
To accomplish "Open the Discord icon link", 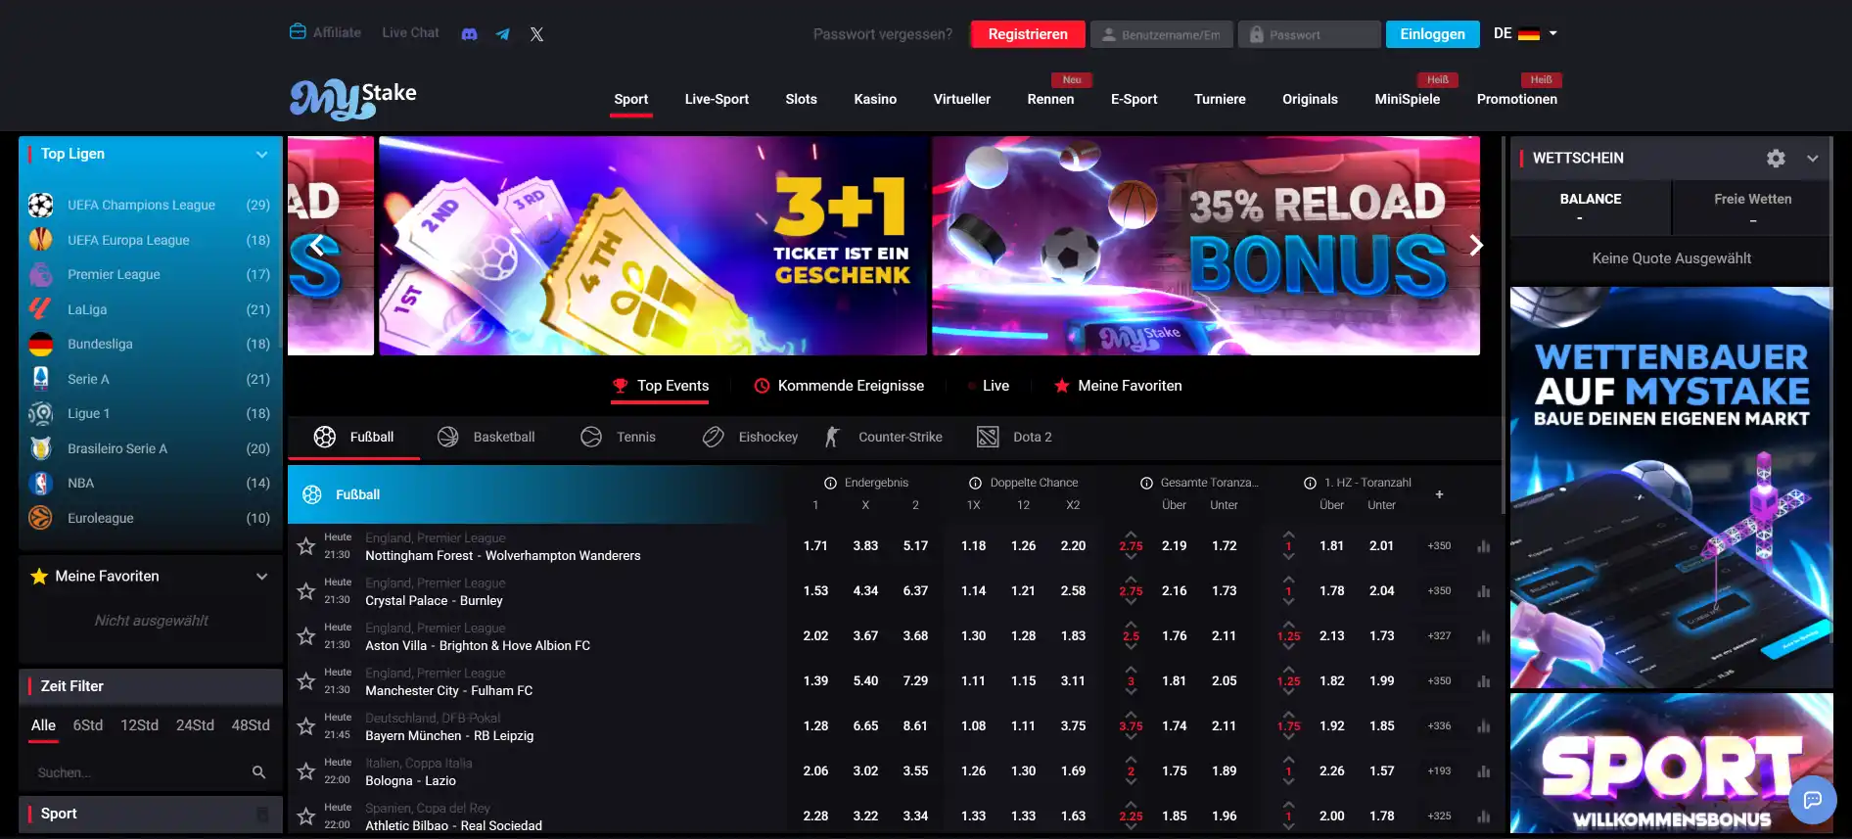I will tap(470, 34).
